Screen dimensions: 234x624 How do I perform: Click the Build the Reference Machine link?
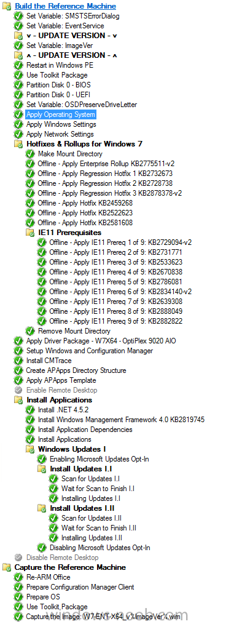click(66, 6)
